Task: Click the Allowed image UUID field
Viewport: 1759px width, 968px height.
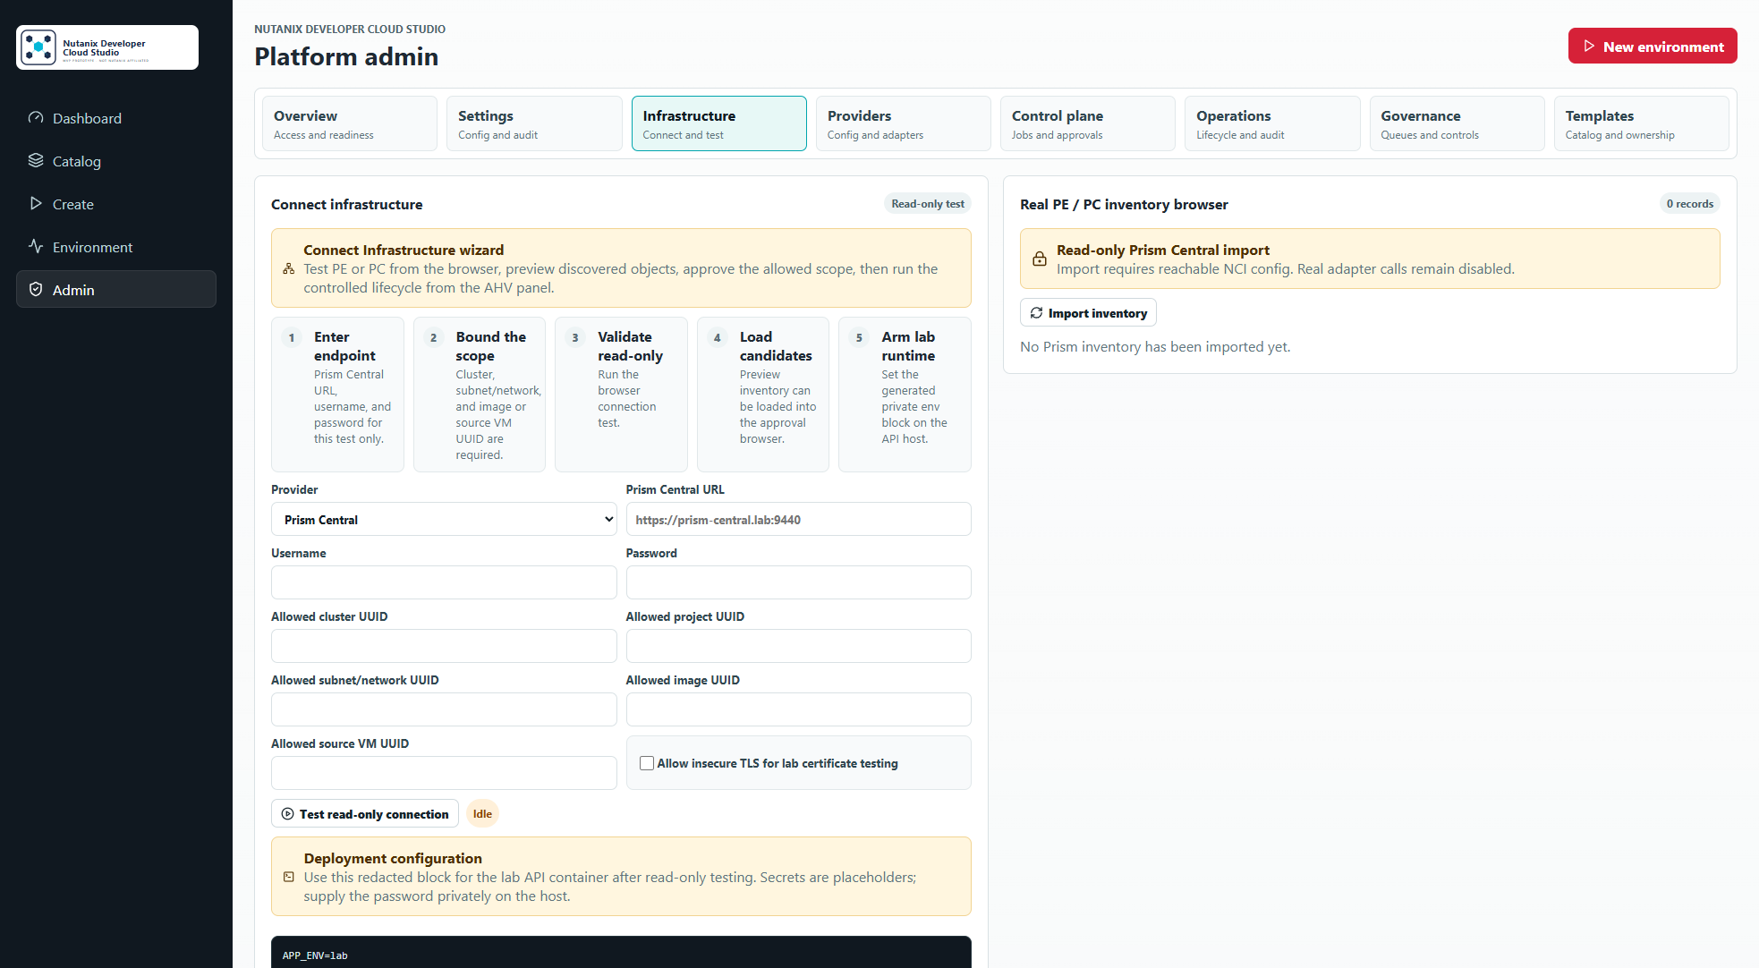Action: [798, 710]
